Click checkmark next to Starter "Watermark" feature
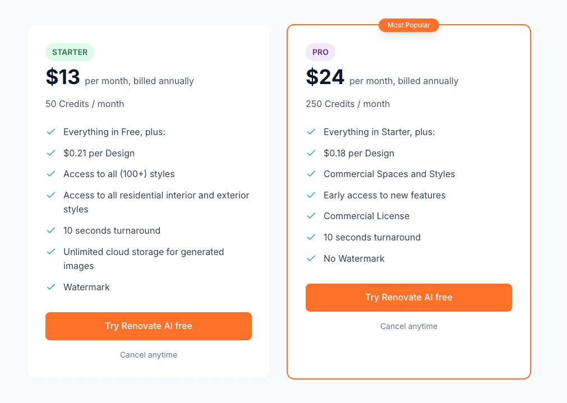The image size is (567, 403). pos(51,287)
